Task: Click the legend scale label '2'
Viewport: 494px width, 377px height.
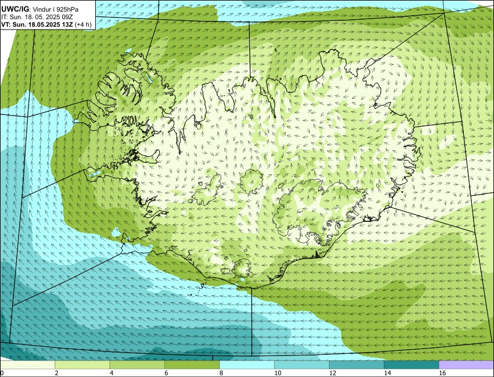Action: coord(57,373)
